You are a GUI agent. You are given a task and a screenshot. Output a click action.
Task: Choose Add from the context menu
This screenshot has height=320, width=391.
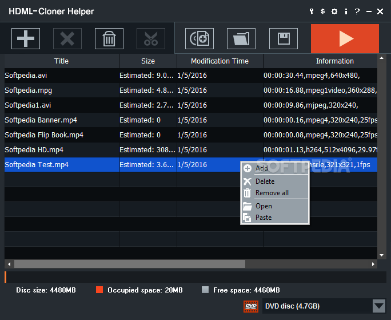tap(275, 168)
